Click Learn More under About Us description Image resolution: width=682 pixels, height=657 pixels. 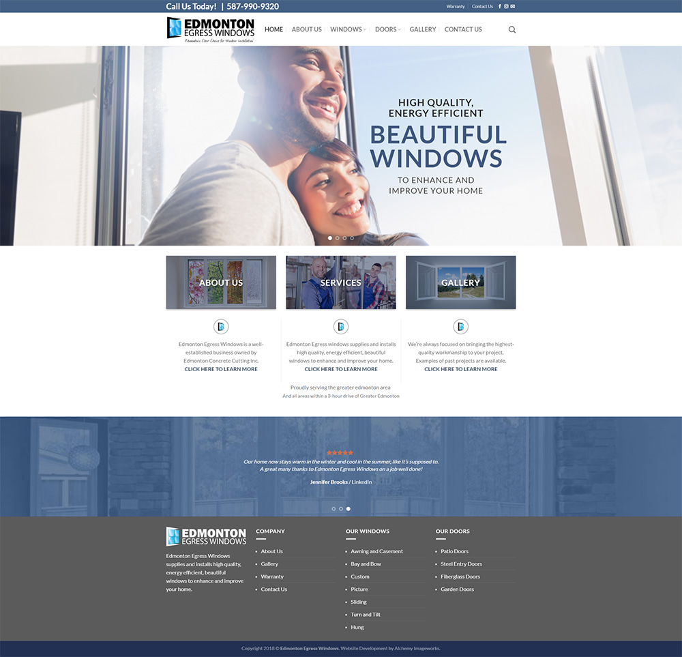click(221, 369)
